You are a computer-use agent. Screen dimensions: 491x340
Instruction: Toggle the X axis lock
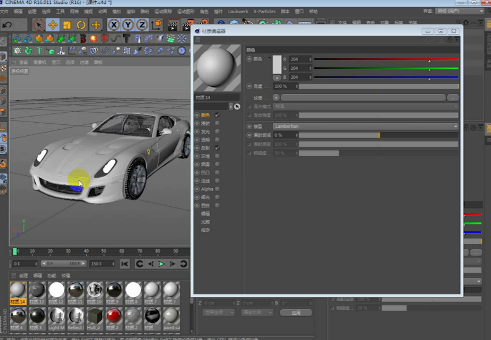point(114,25)
